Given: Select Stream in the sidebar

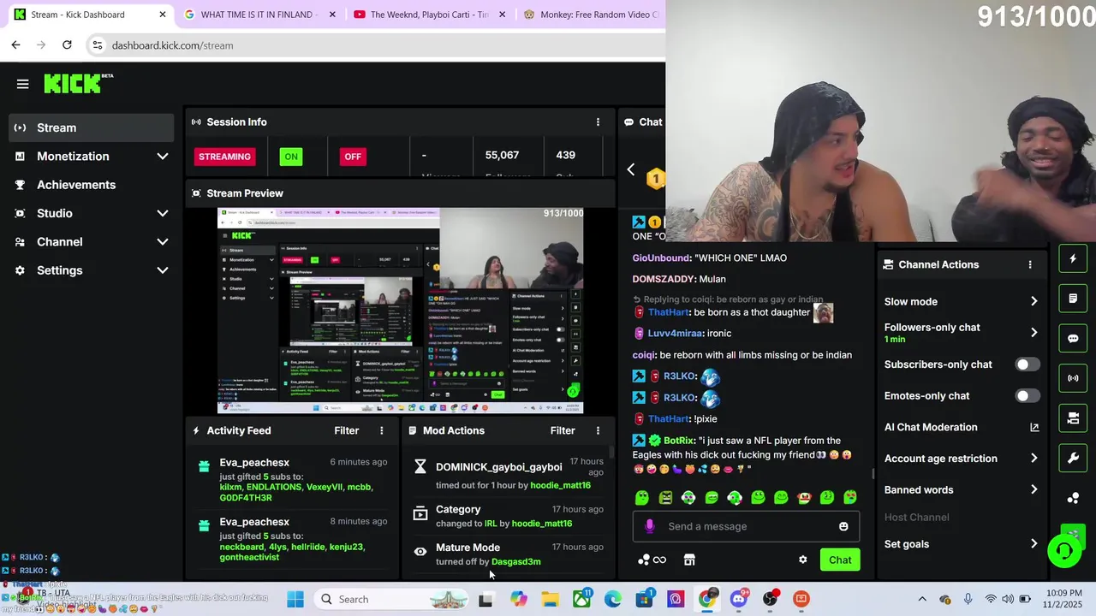Looking at the screenshot, I should [x=92, y=127].
